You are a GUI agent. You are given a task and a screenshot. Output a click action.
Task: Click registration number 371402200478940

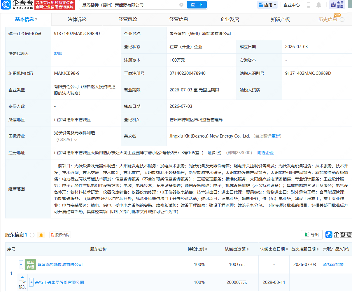tap(188, 73)
